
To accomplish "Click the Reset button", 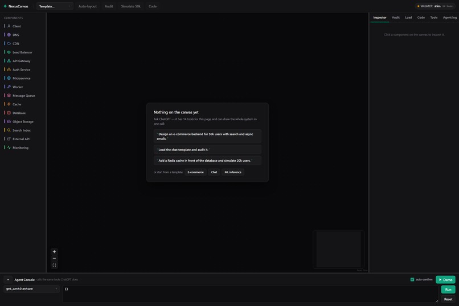I will pos(448,299).
